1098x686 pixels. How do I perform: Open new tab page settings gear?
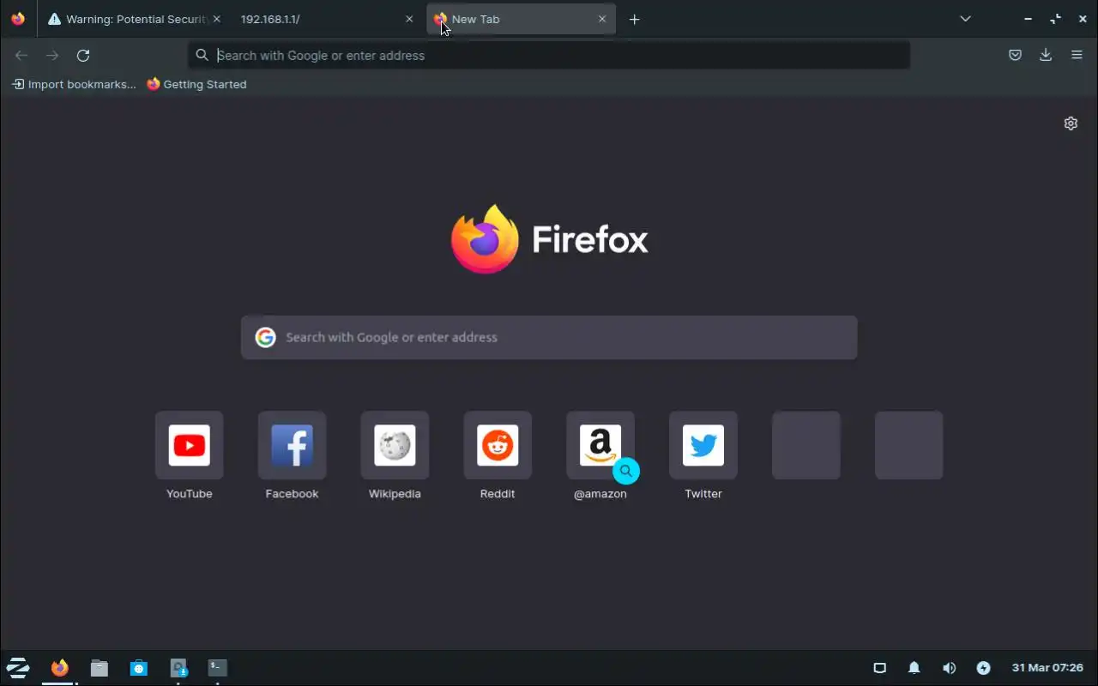coord(1071,123)
